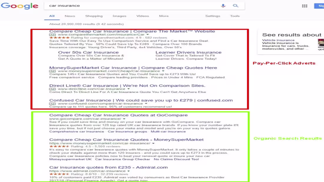Open Learner Drivers Insurance sitelink
324x182 pixels.
pyautogui.click(x=189, y=52)
